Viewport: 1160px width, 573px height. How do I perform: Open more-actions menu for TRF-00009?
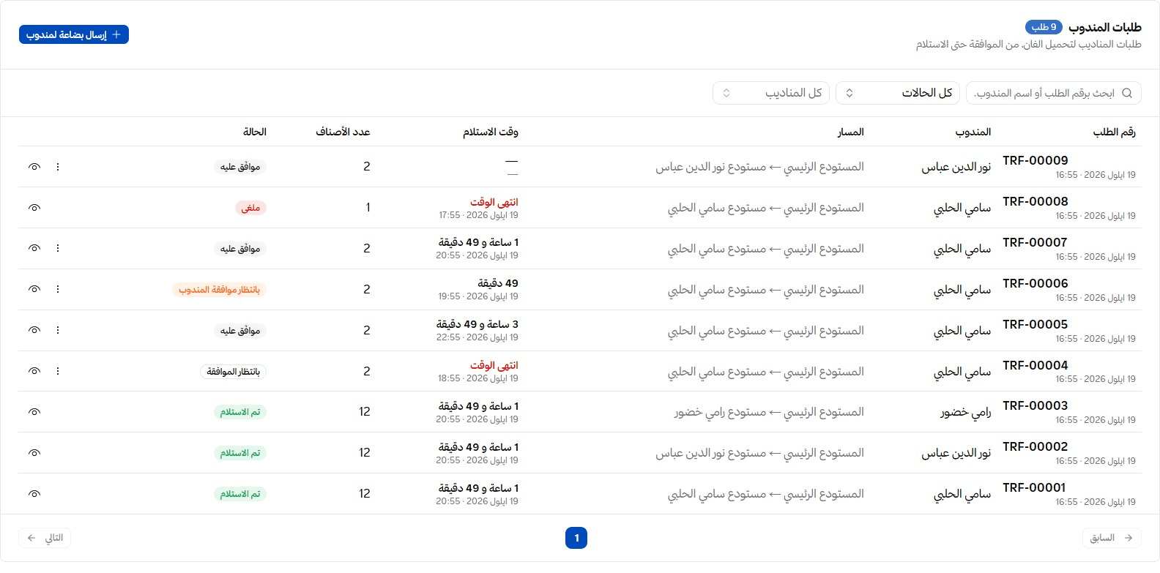tap(58, 167)
